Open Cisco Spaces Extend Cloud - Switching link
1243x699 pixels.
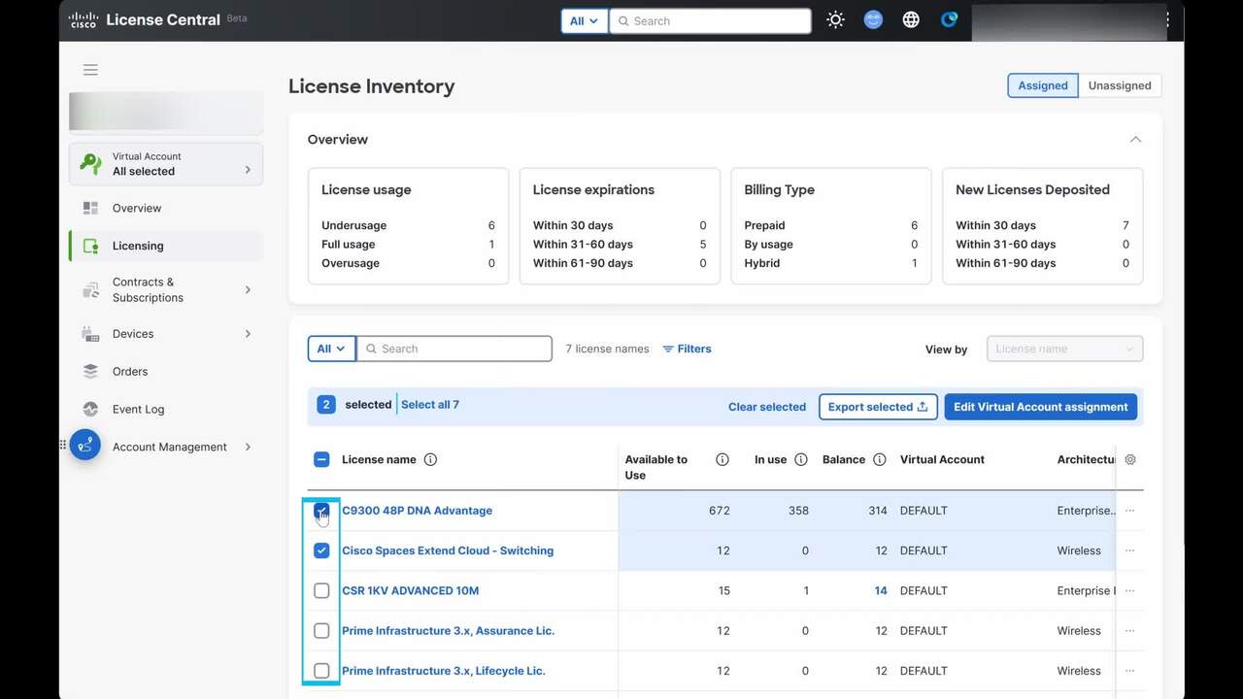tap(448, 550)
